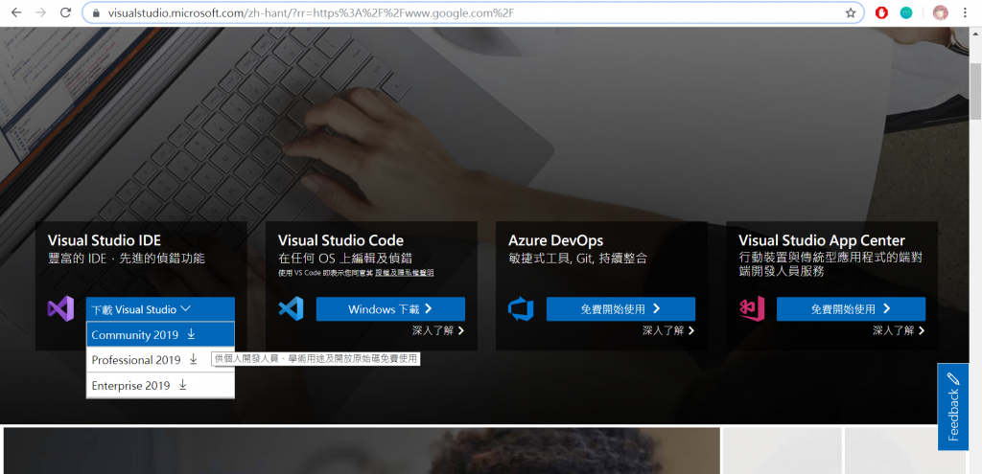The width and height of the screenshot is (982, 474).
Task: Click Azure DevOps 免費開始使用 button
Action: pos(620,309)
